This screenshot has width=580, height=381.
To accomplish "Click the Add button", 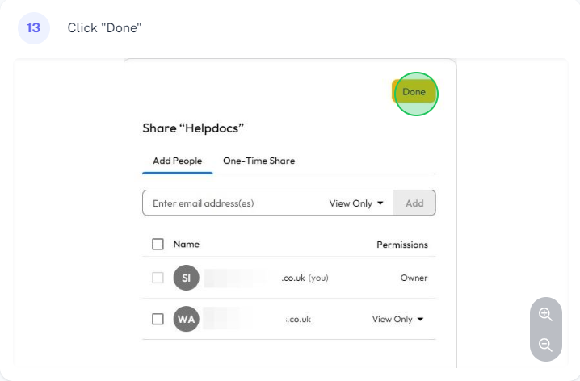I will [x=414, y=203].
